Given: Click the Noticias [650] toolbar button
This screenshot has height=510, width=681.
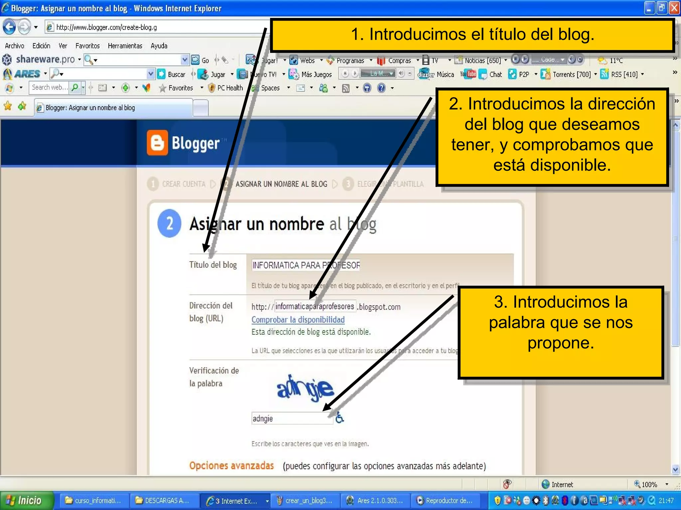Looking at the screenshot, I should pos(478,60).
